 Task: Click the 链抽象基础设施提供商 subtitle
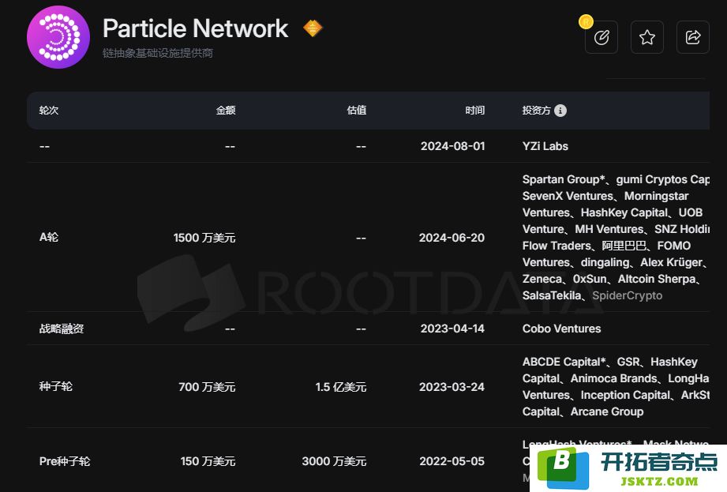click(158, 54)
